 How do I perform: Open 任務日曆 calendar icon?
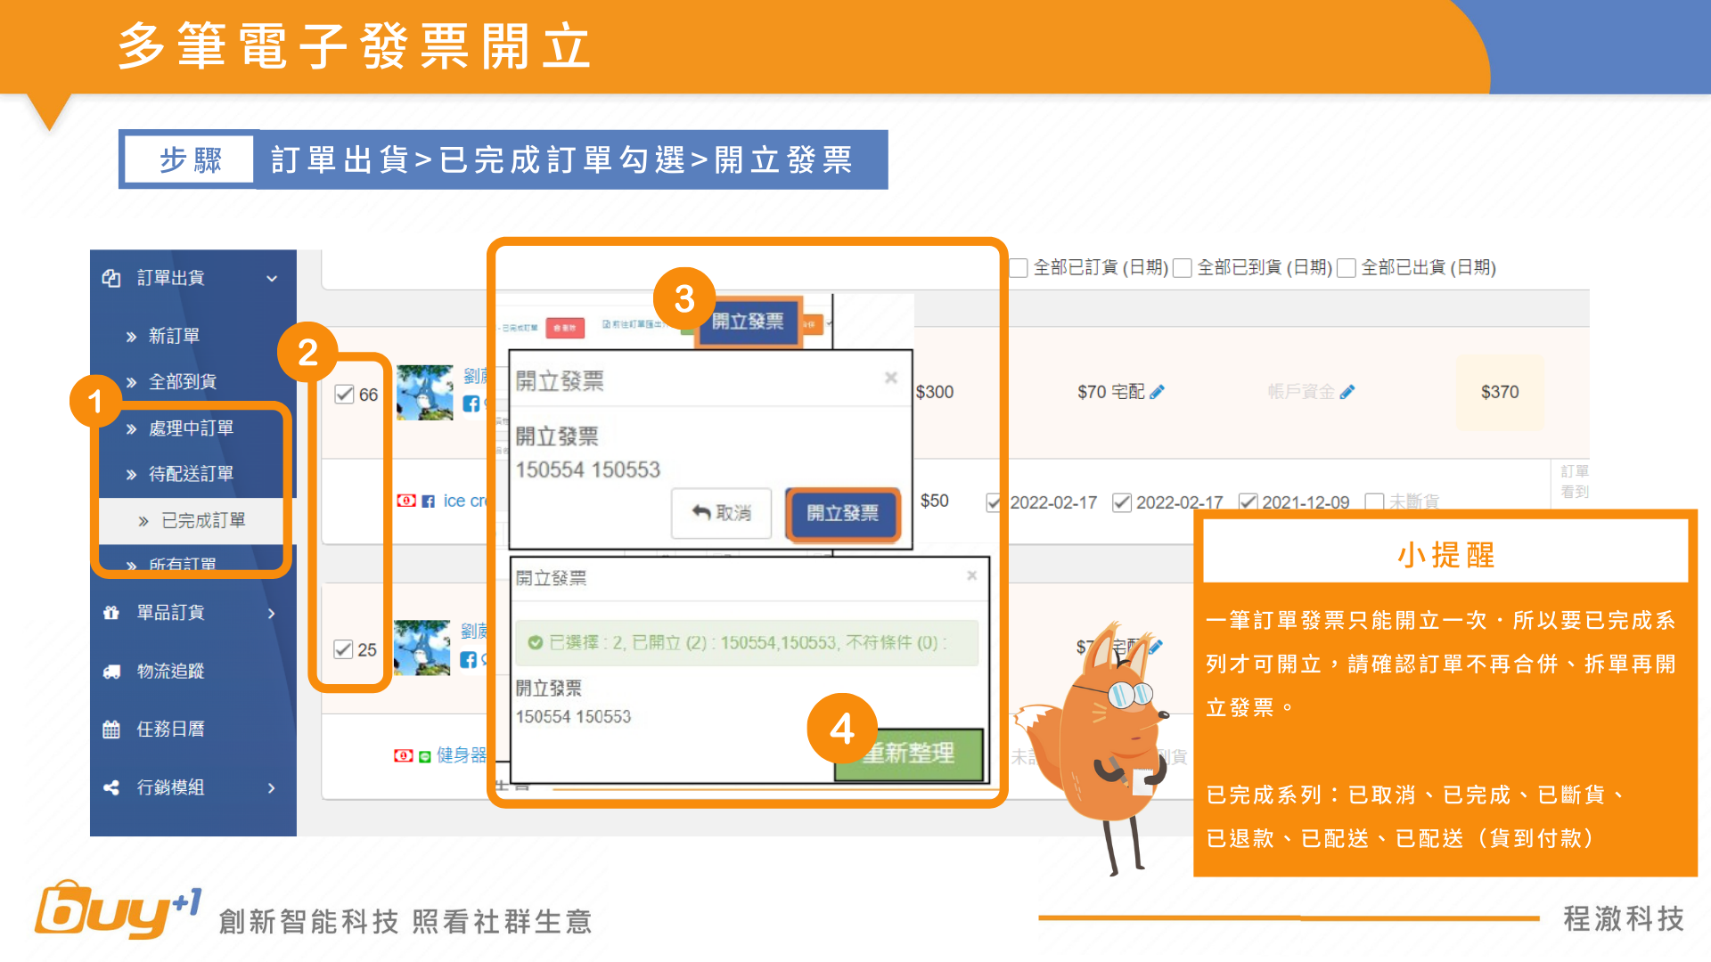point(111,730)
